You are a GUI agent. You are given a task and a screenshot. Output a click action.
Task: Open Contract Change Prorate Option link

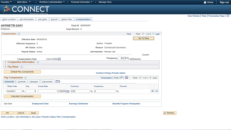click(x=111, y=73)
